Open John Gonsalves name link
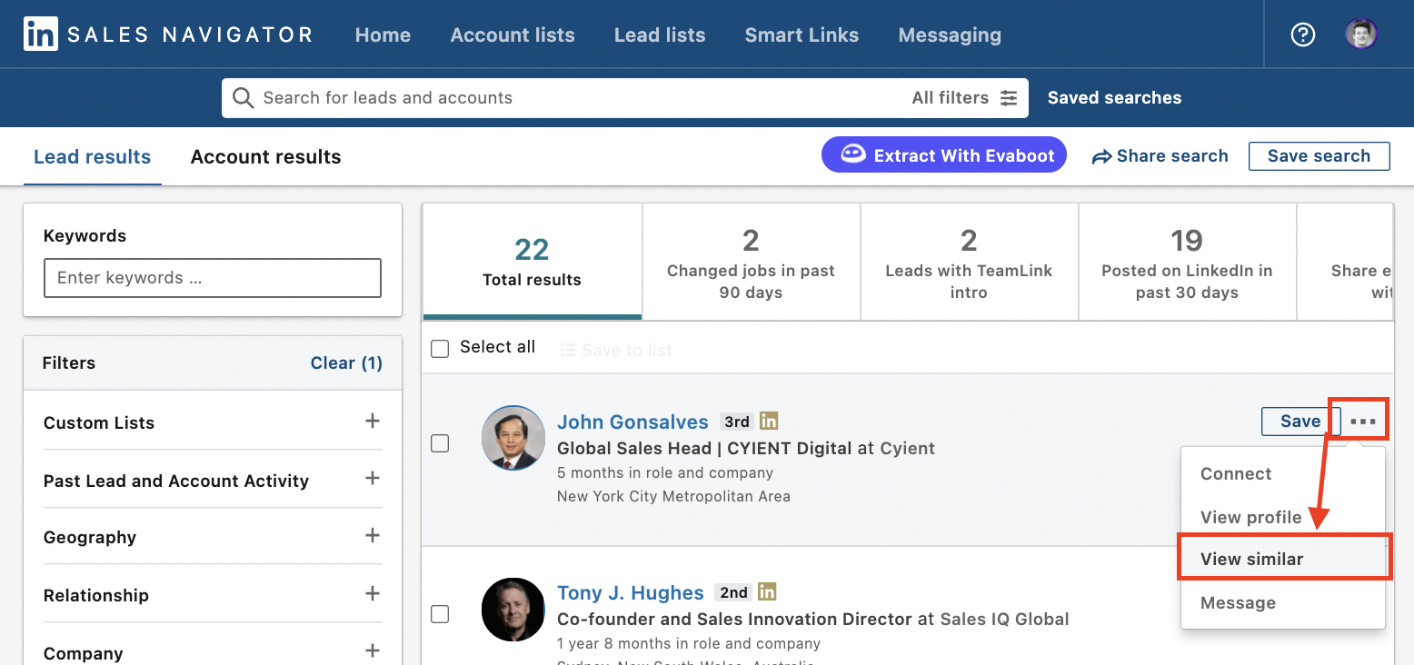The image size is (1414, 665). pos(632,422)
